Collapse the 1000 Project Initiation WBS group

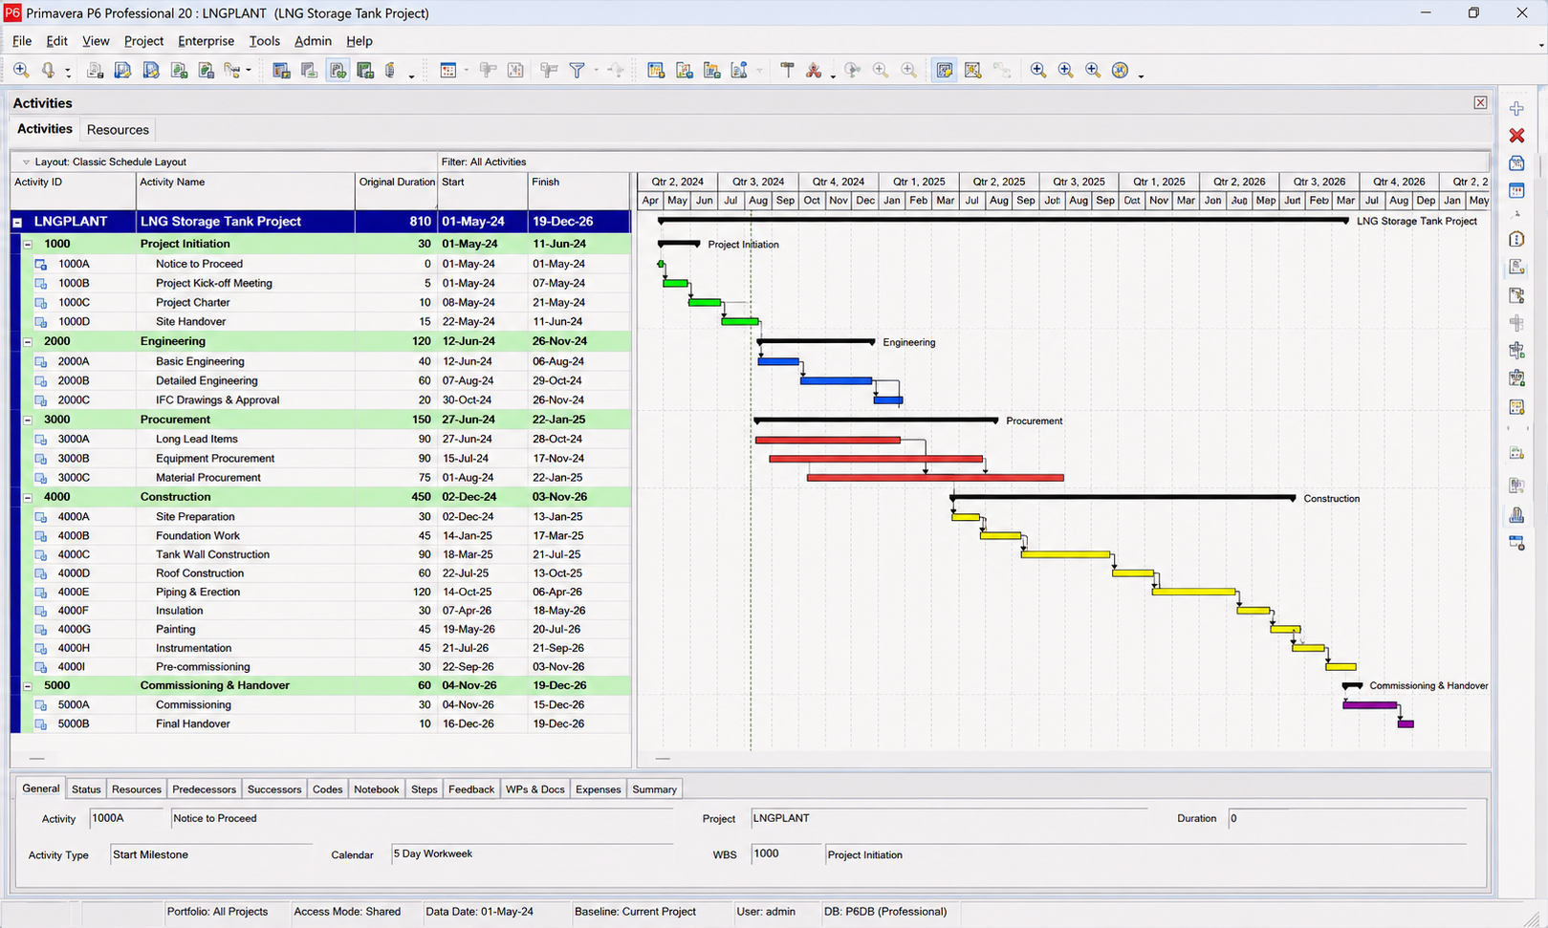point(28,245)
